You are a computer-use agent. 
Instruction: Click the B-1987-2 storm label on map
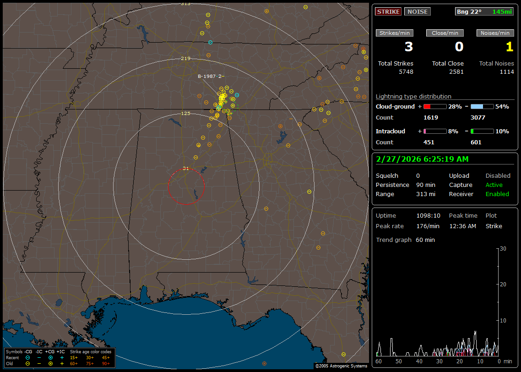(210, 77)
